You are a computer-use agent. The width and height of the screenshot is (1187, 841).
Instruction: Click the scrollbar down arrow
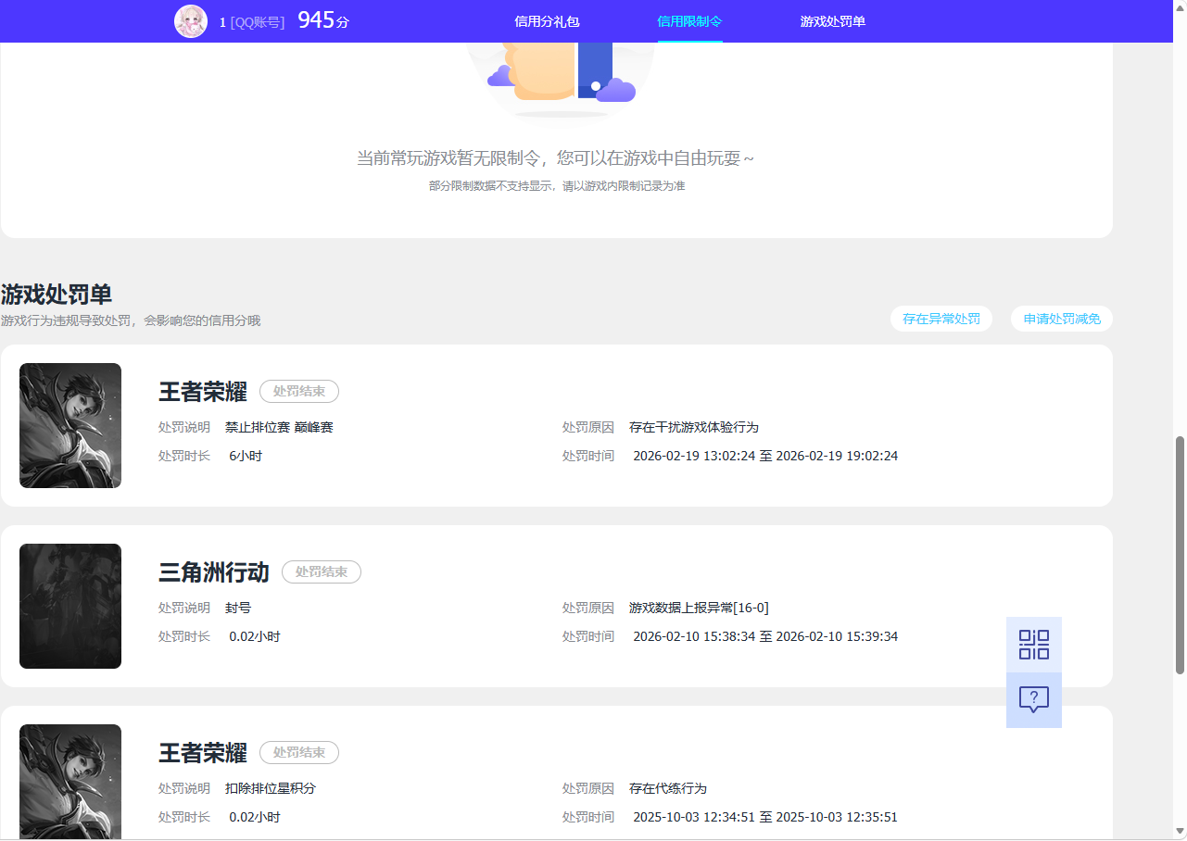(1180, 831)
